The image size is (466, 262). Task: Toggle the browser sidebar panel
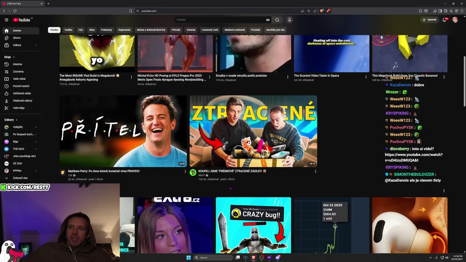440,11
